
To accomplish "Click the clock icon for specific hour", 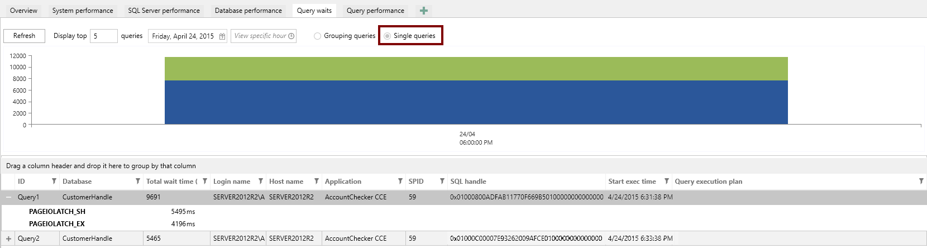I will [x=291, y=36].
